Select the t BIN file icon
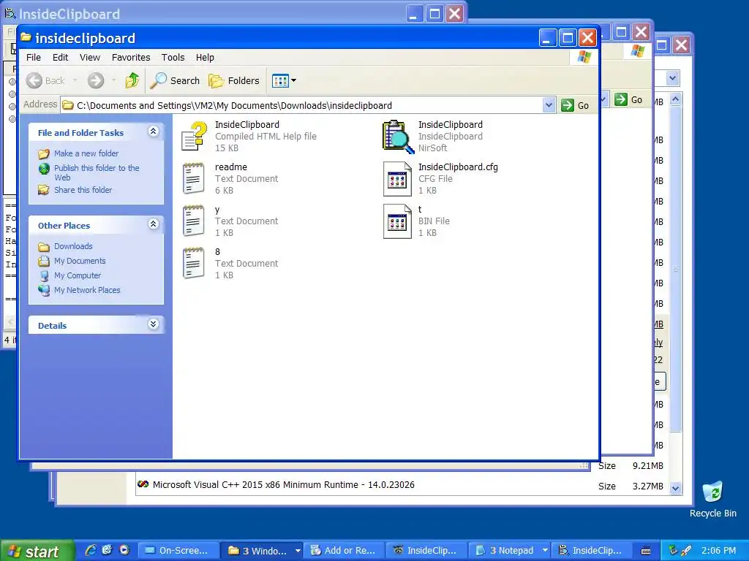This screenshot has width=749, height=561. click(x=397, y=221)
